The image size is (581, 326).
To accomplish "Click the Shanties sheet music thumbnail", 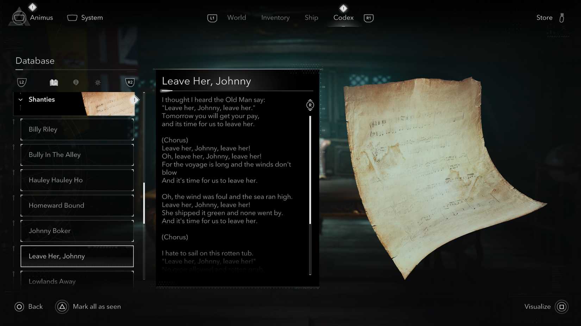I will coord(108,104).
